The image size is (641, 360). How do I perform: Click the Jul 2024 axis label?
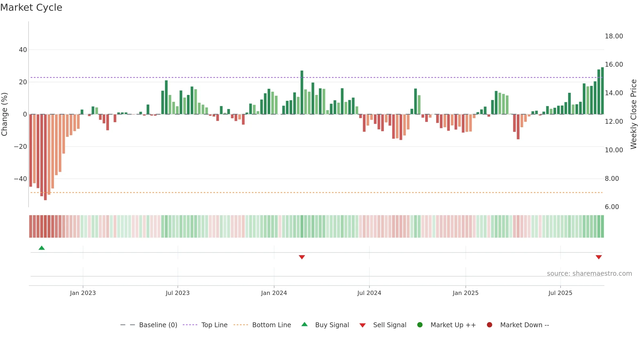[369, 293]
